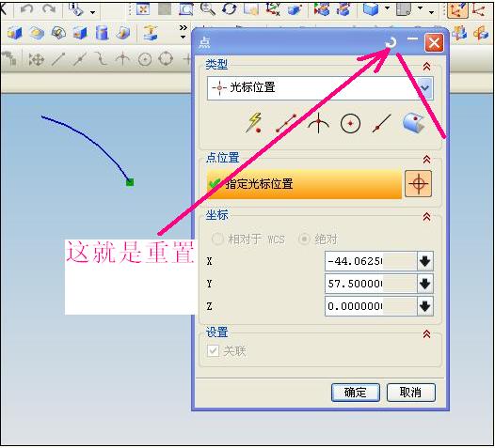Close the Point dialog with red X
The height and width of the screenshot is (448, 495).
[x=434, y=42]
